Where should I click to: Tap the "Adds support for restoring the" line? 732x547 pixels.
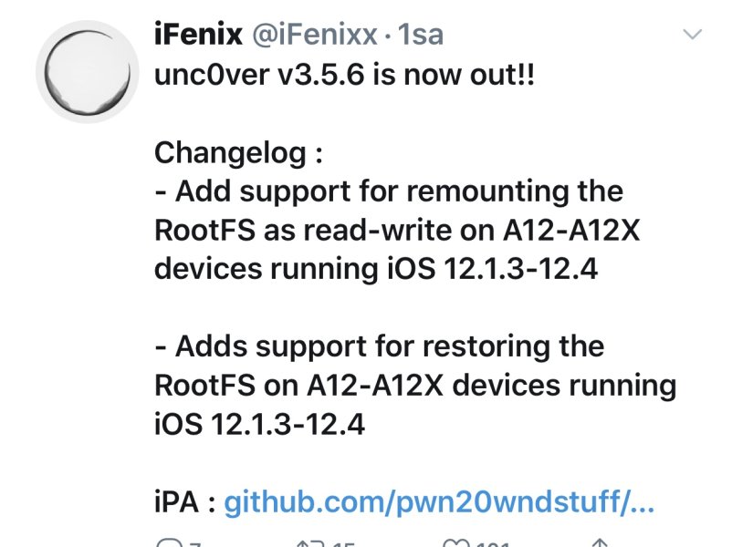click(380, 346)
